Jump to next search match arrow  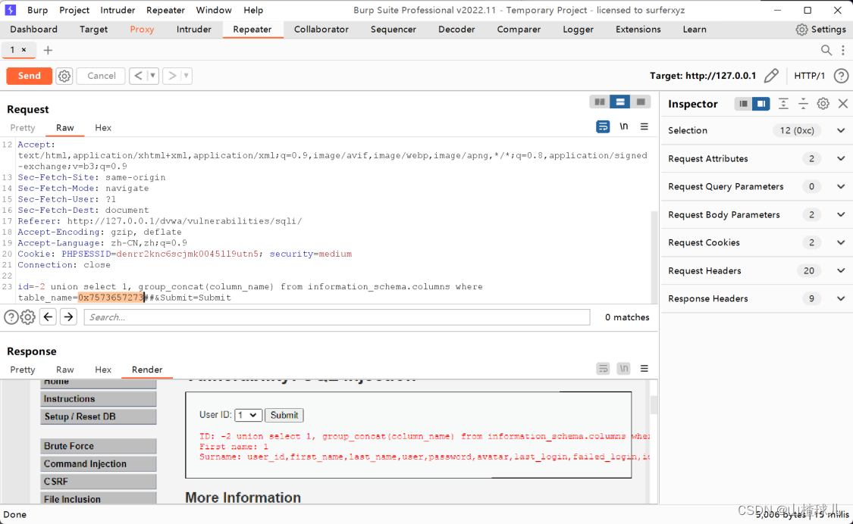pos(68,317)
